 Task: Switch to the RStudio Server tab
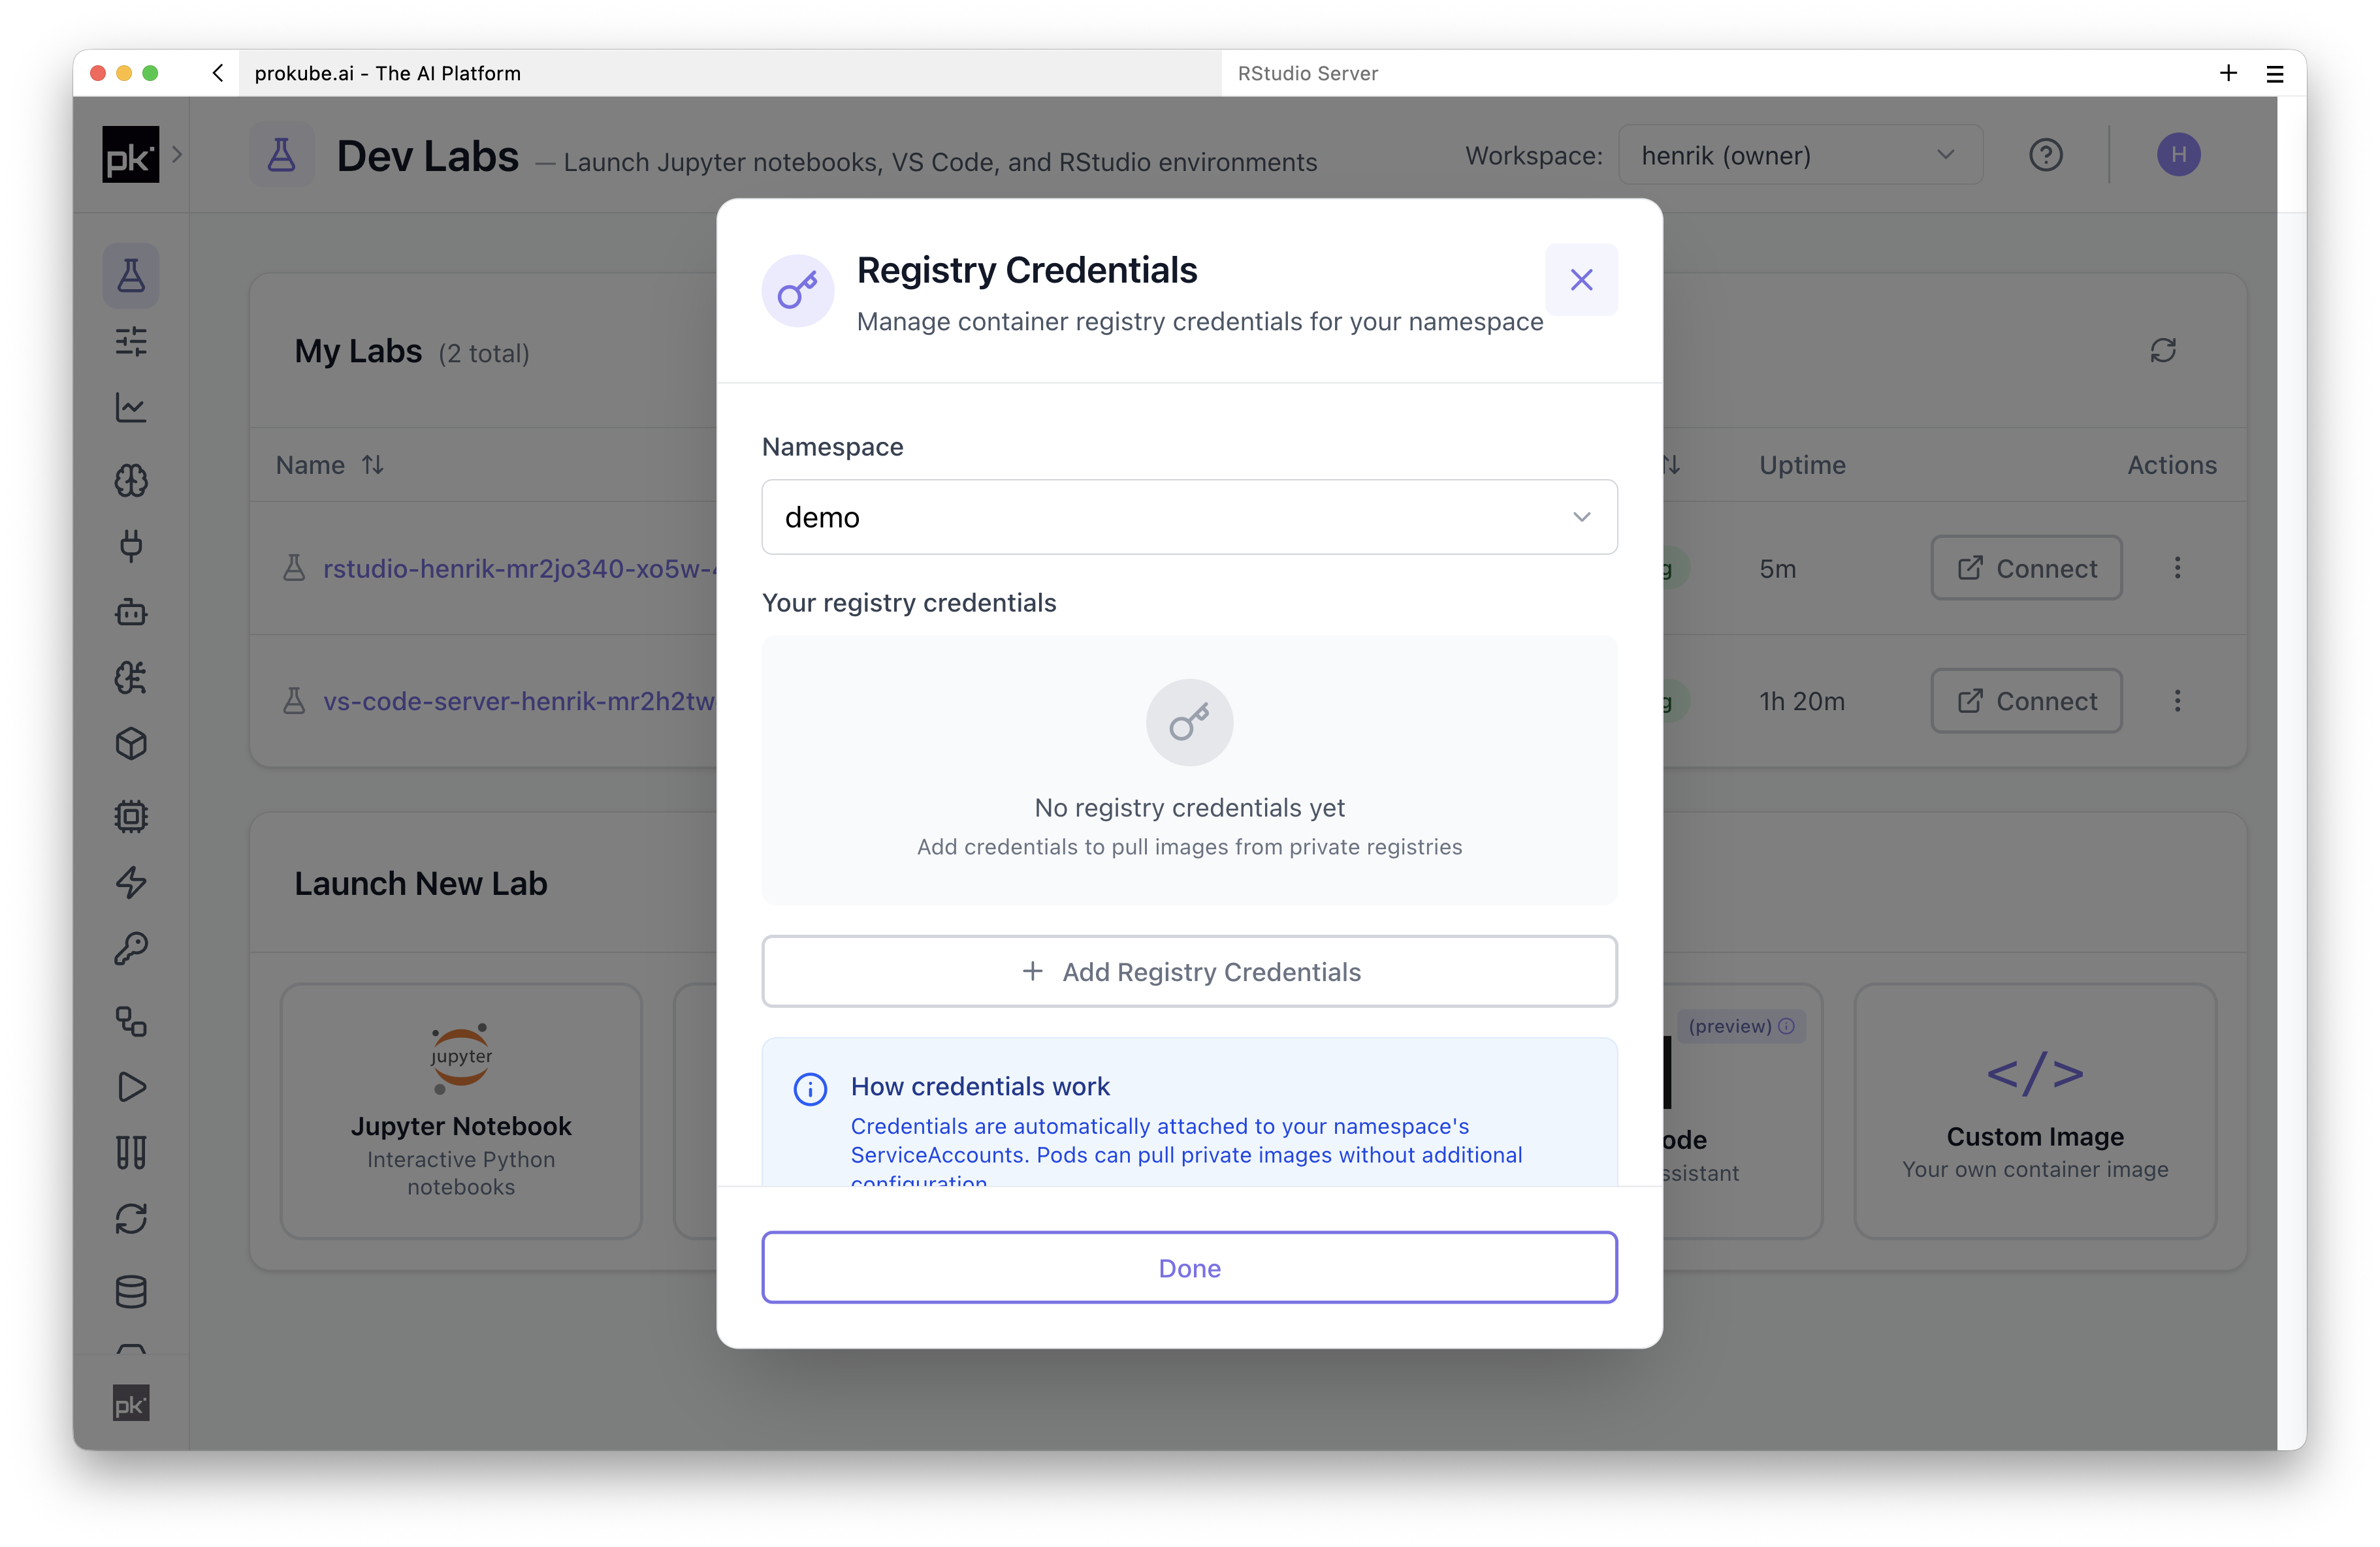point(1308,73)
